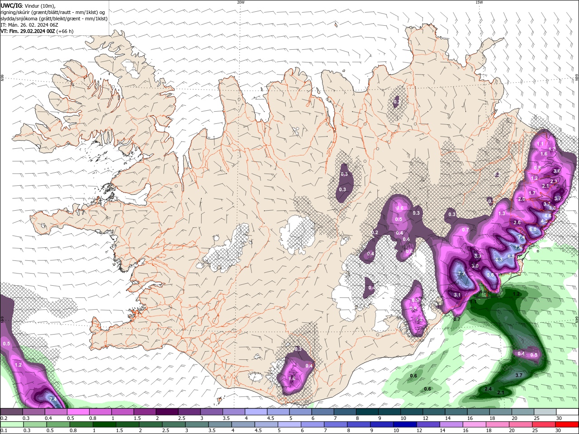The image size is (579, 434).
Task: Select the 'IT: Mán. 26. 02. 2024 06Z' line
Action: [29, 25]
